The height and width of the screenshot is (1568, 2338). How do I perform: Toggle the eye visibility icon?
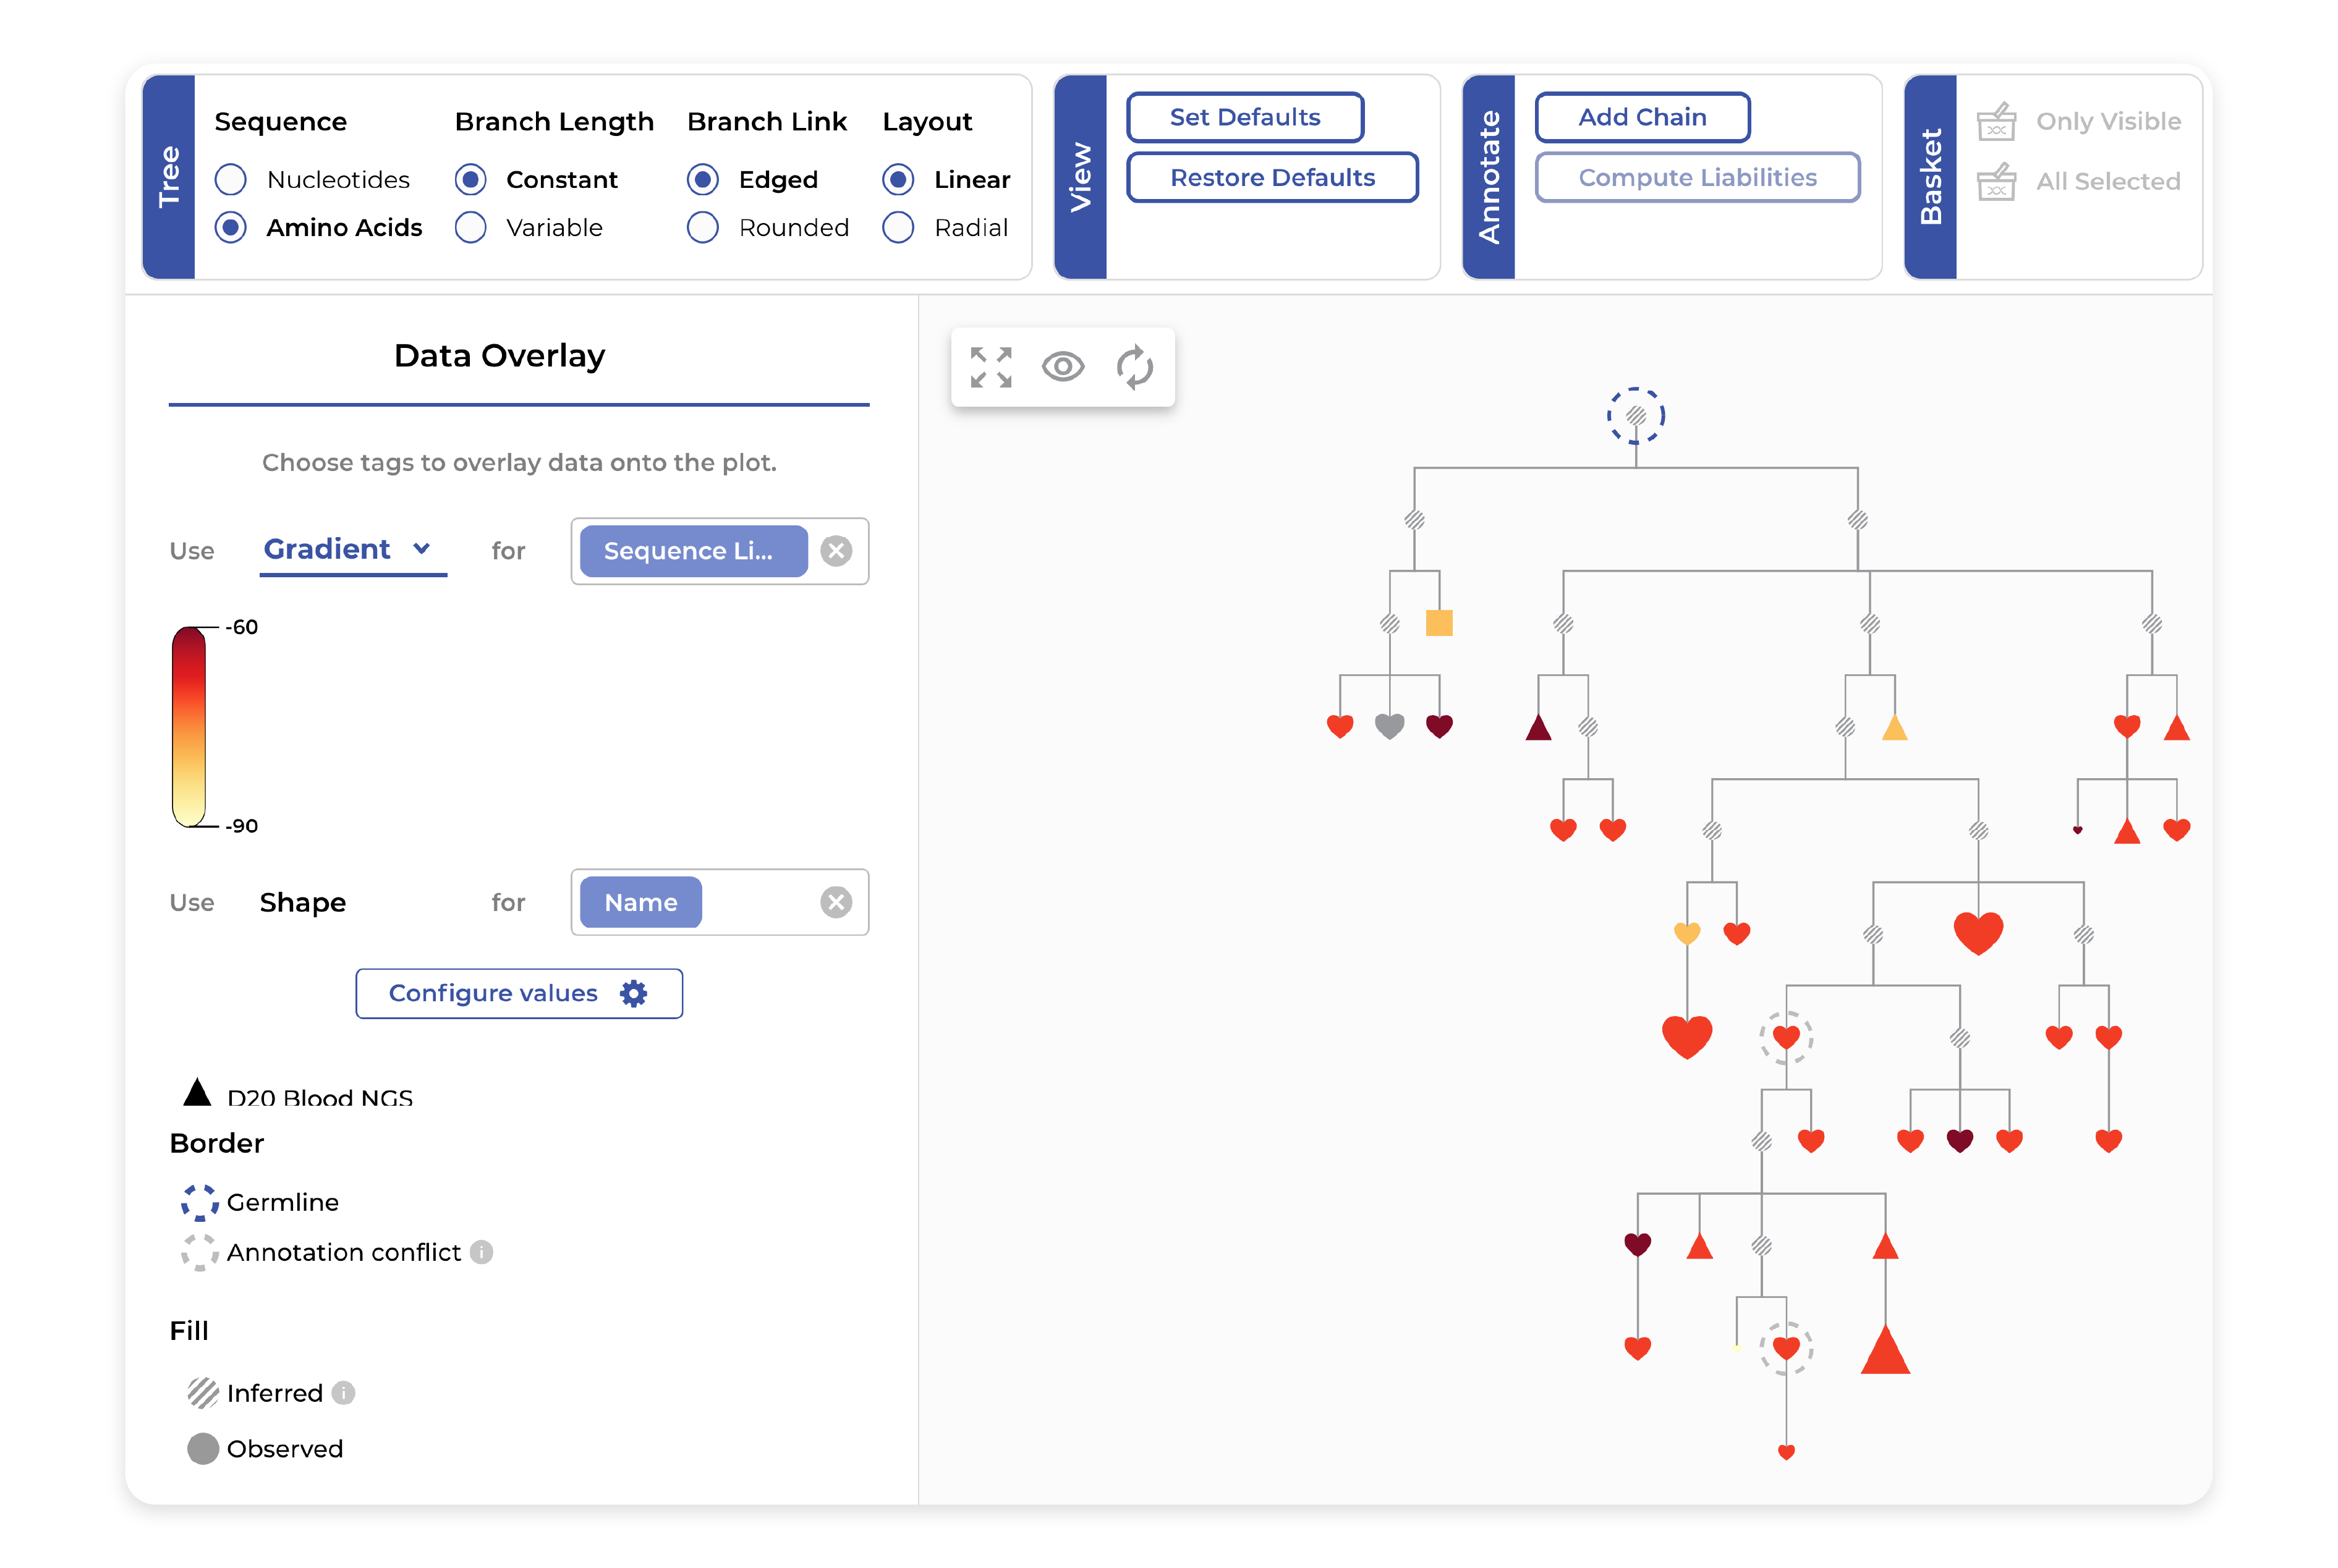[1062, 367]
